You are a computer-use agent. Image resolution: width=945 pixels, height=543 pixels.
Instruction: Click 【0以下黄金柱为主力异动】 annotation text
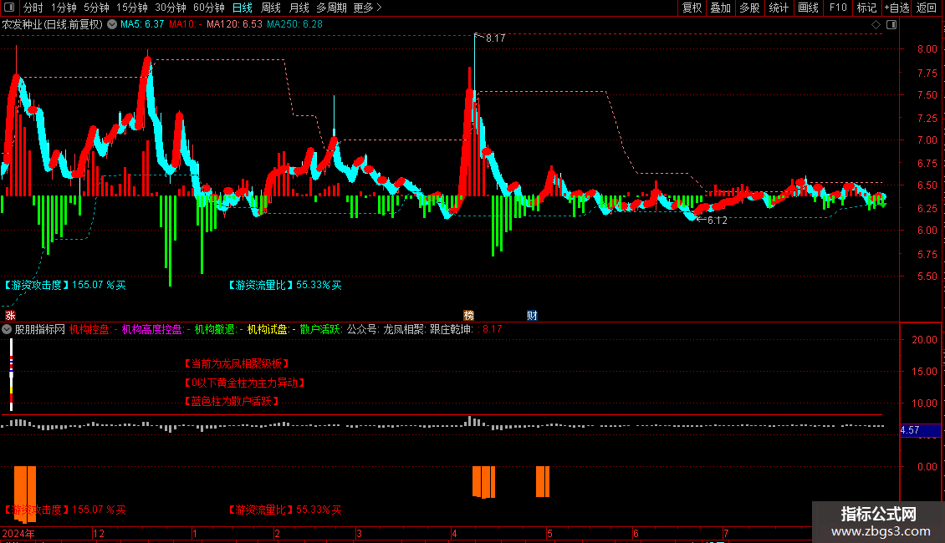[245, 383]
